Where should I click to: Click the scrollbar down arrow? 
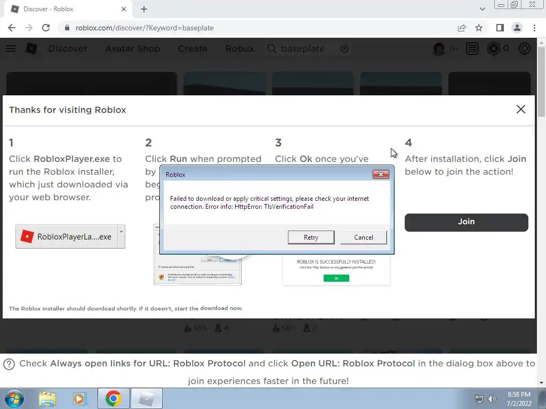[x=541, y=383]
